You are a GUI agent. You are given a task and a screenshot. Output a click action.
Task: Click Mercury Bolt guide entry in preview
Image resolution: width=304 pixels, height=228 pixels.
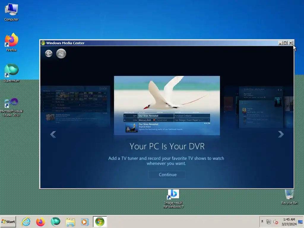[147, 120]
